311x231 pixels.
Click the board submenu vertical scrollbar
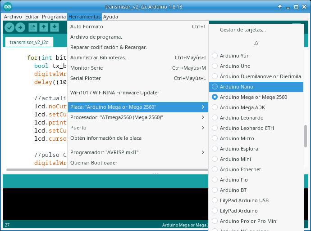(306, 136)
